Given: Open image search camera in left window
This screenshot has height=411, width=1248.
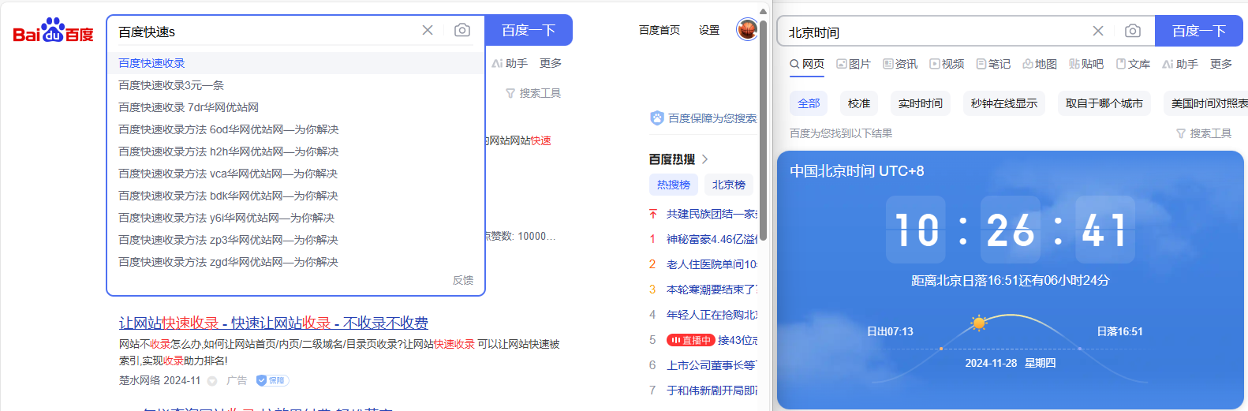Looking at the screenshot, I should [462, 30].
